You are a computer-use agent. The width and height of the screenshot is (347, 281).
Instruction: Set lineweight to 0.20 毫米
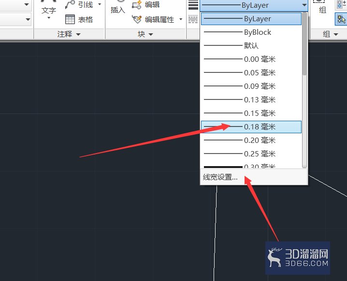[251, 140]
